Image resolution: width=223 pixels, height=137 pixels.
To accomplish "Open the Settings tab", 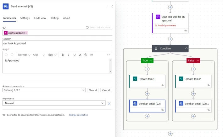I will (25, 18).
